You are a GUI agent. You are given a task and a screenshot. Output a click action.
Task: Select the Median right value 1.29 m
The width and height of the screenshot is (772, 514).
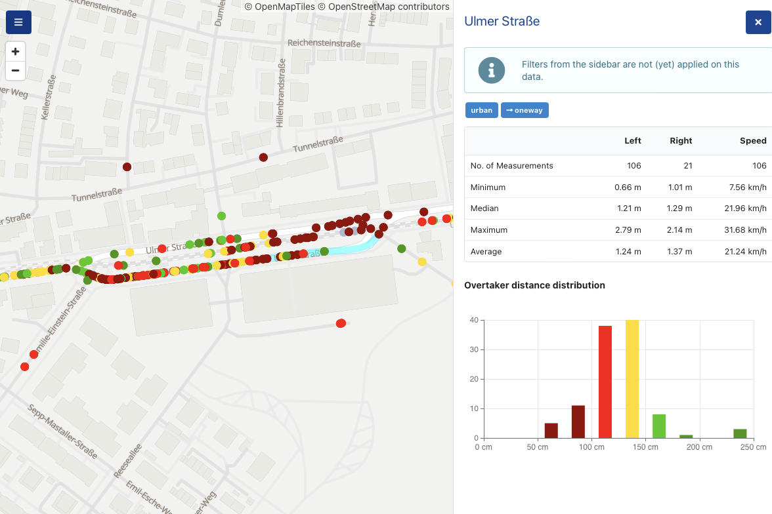tap(679, 208)
